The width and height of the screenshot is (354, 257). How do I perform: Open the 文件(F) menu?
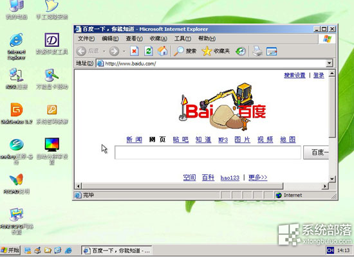[x=86, y=39]
